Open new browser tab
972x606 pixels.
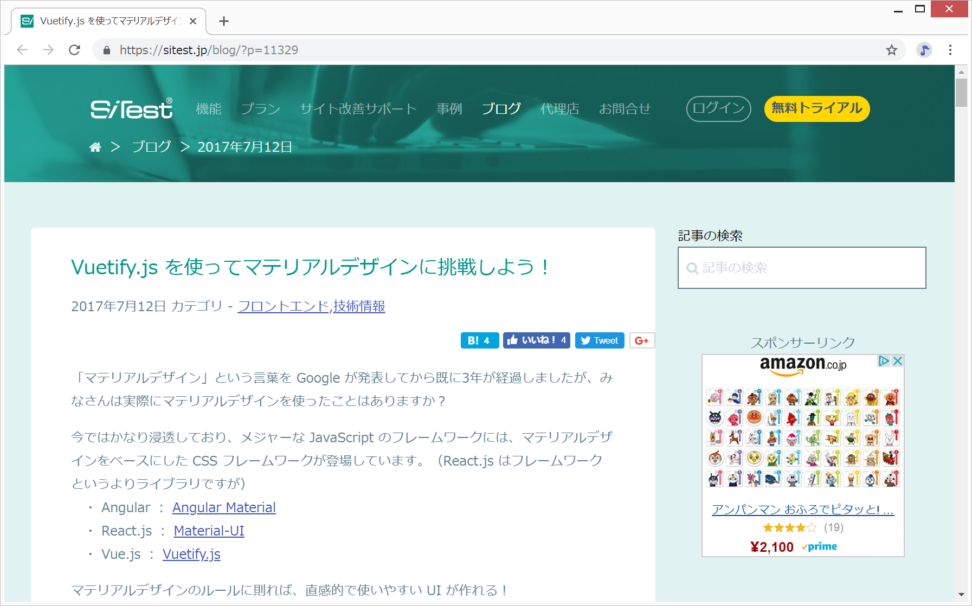tap(224, 21)
